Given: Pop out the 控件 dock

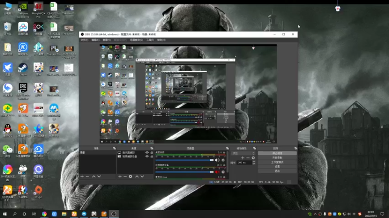Looking at the screenshot, I should point(296,148).
